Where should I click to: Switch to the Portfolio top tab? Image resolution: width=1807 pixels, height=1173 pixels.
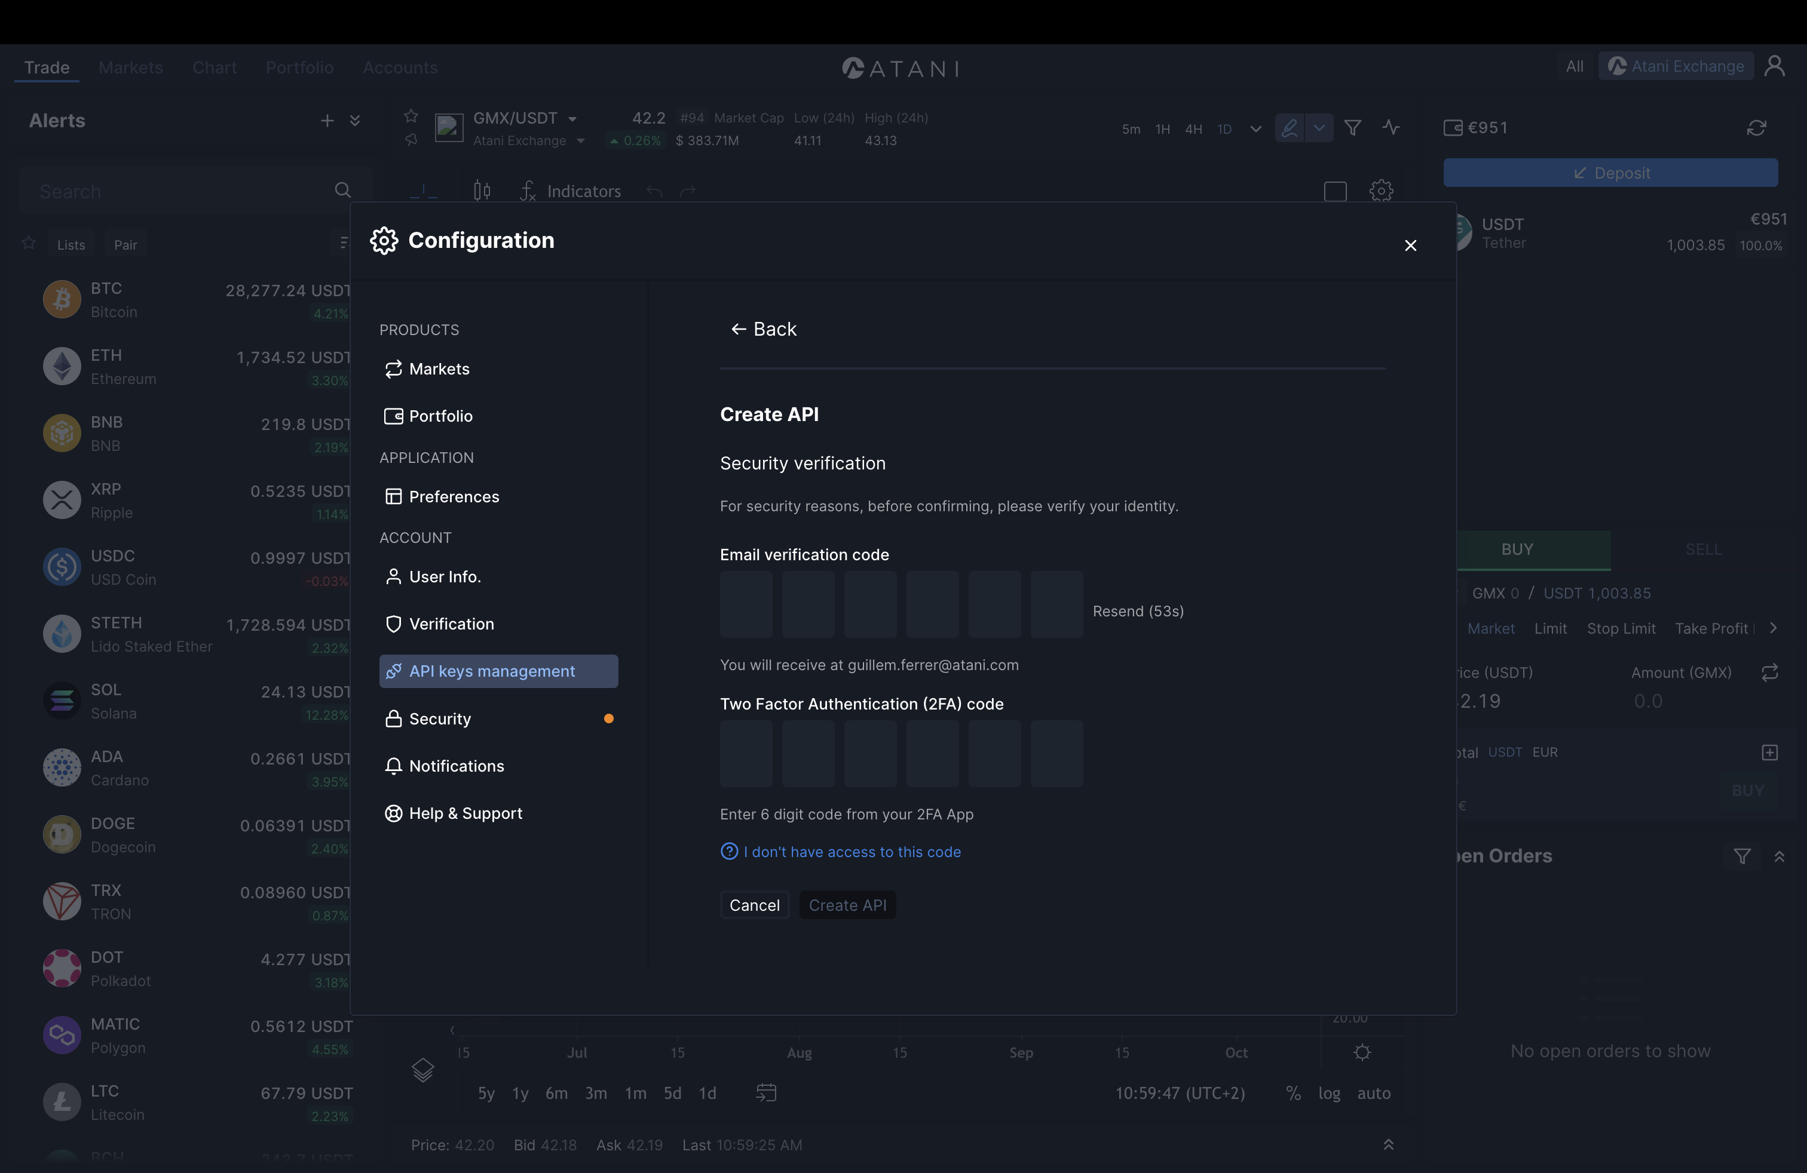299,67
